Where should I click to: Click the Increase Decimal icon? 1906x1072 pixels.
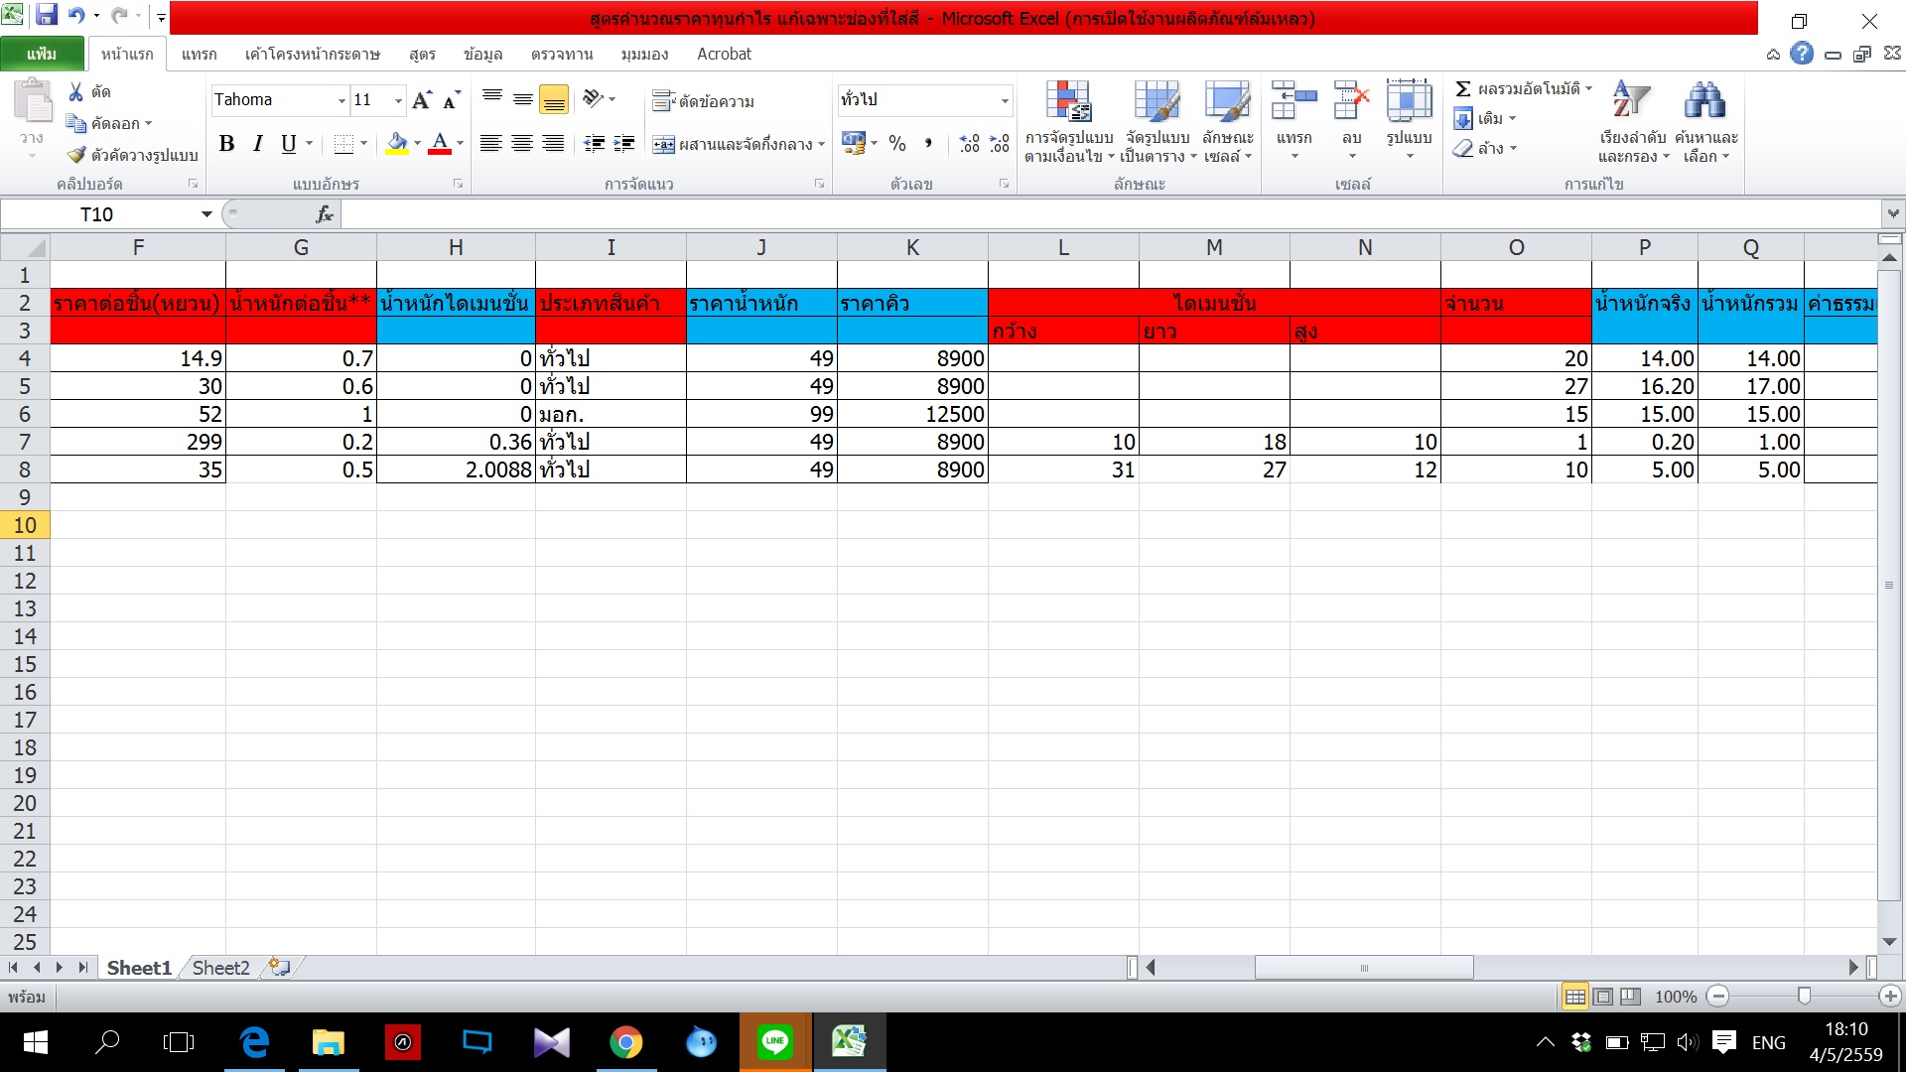969,144
